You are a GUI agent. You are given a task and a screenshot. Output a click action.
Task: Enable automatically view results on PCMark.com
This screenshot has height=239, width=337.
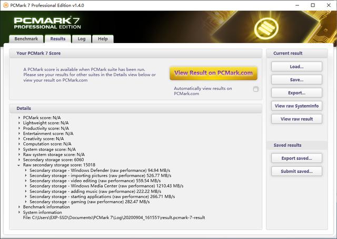(255, 89)
